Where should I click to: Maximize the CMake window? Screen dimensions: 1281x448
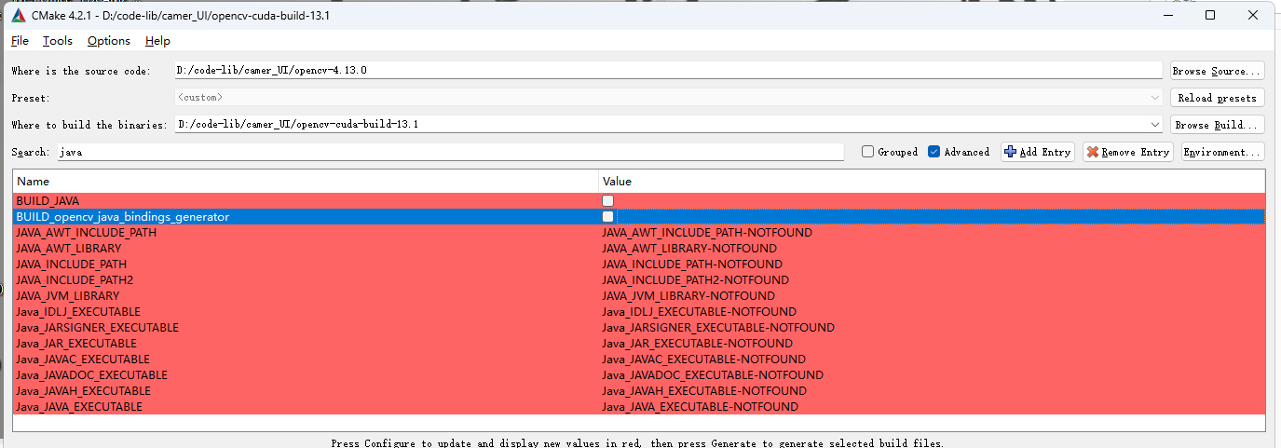1210,16
